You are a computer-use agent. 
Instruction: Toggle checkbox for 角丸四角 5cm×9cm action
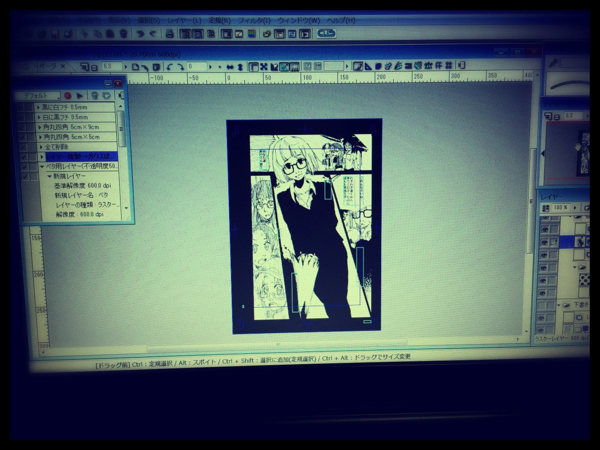click(22, 127)
